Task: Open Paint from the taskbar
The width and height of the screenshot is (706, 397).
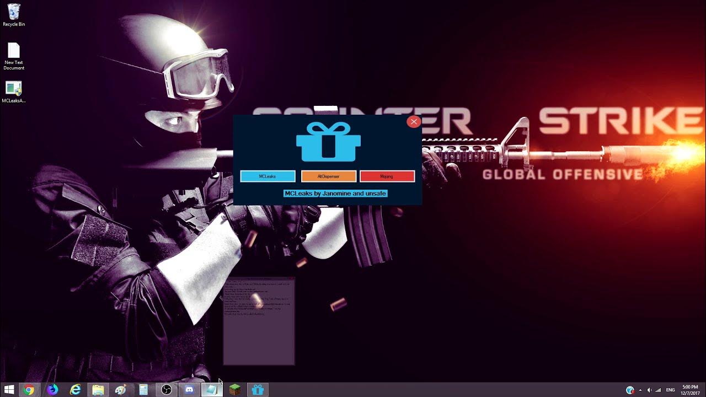Action: pyautogui.click(x=121, y=390)
